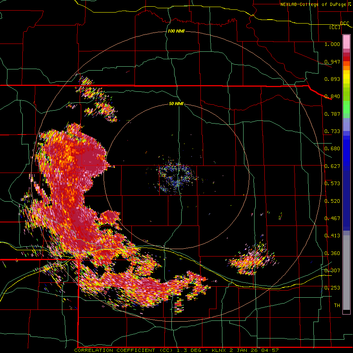Select the 0.520 scale value
This screenshot has height=353, width=353.
332,201
